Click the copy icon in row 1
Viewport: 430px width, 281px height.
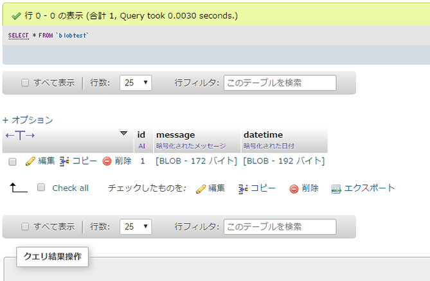coord(64,161)
